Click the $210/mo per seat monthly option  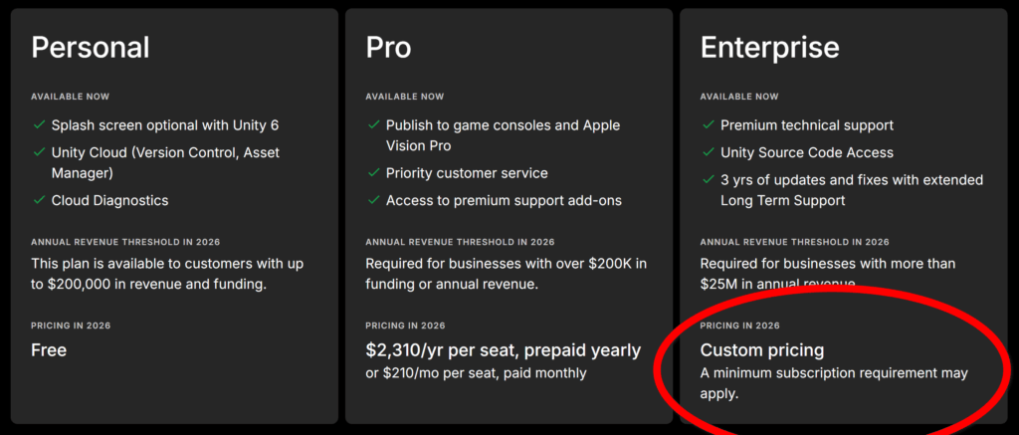[x=476, y=373]
